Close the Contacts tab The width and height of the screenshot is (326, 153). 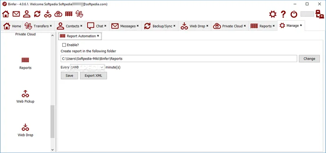(81, 26)
